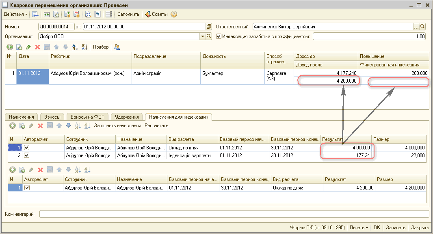Delete row icon in employee table toolbar
The width and height of the screenshot is (433, 234).
click(37, 47)
